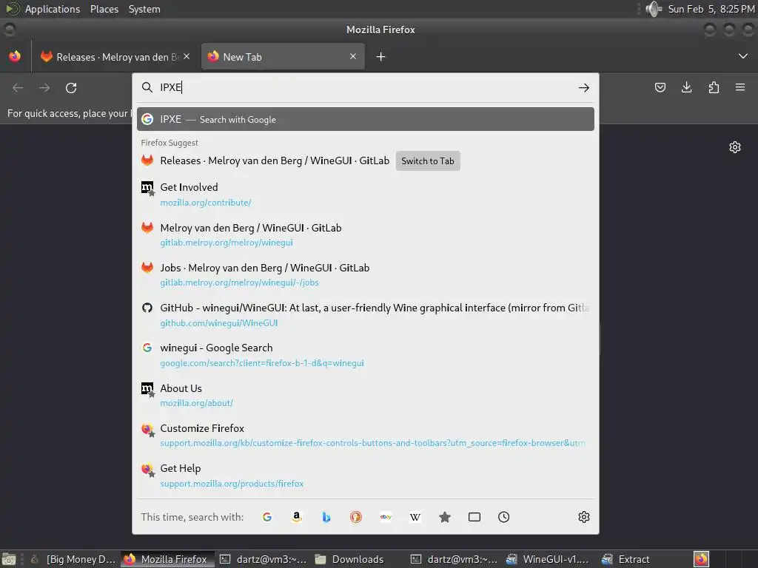Image resolution: width=758 pixels, height=568 pixels.
Task: Search with Bing engine icon
Action: pyautogui.click(x=326, y=517)
